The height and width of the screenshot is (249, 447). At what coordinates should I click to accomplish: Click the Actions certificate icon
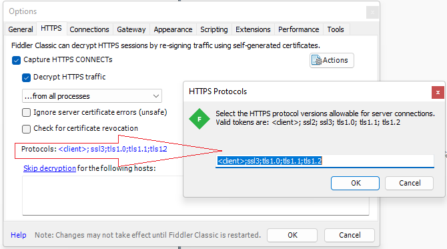click(316, 60)
